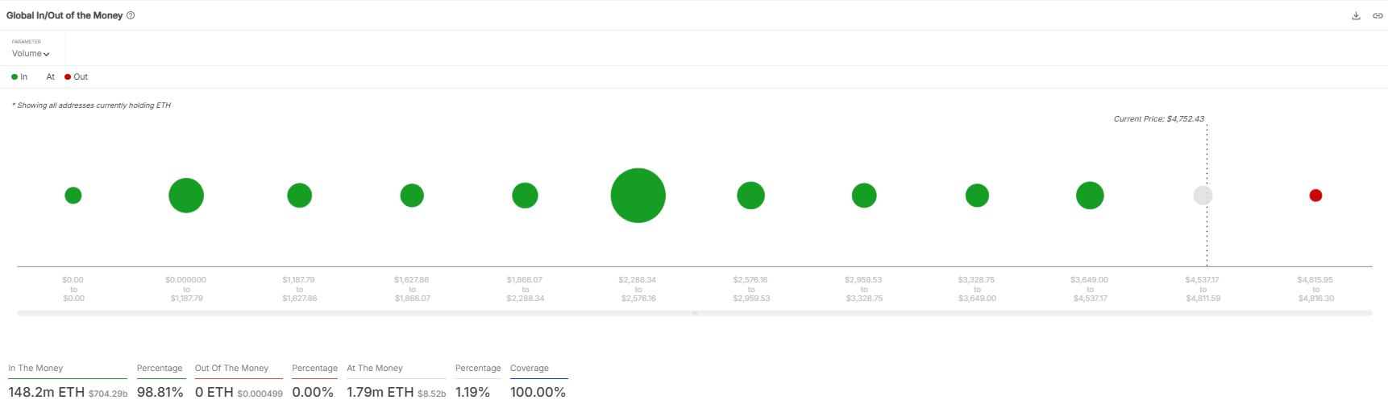Toggle the green In legend item

tap(19, 77)
